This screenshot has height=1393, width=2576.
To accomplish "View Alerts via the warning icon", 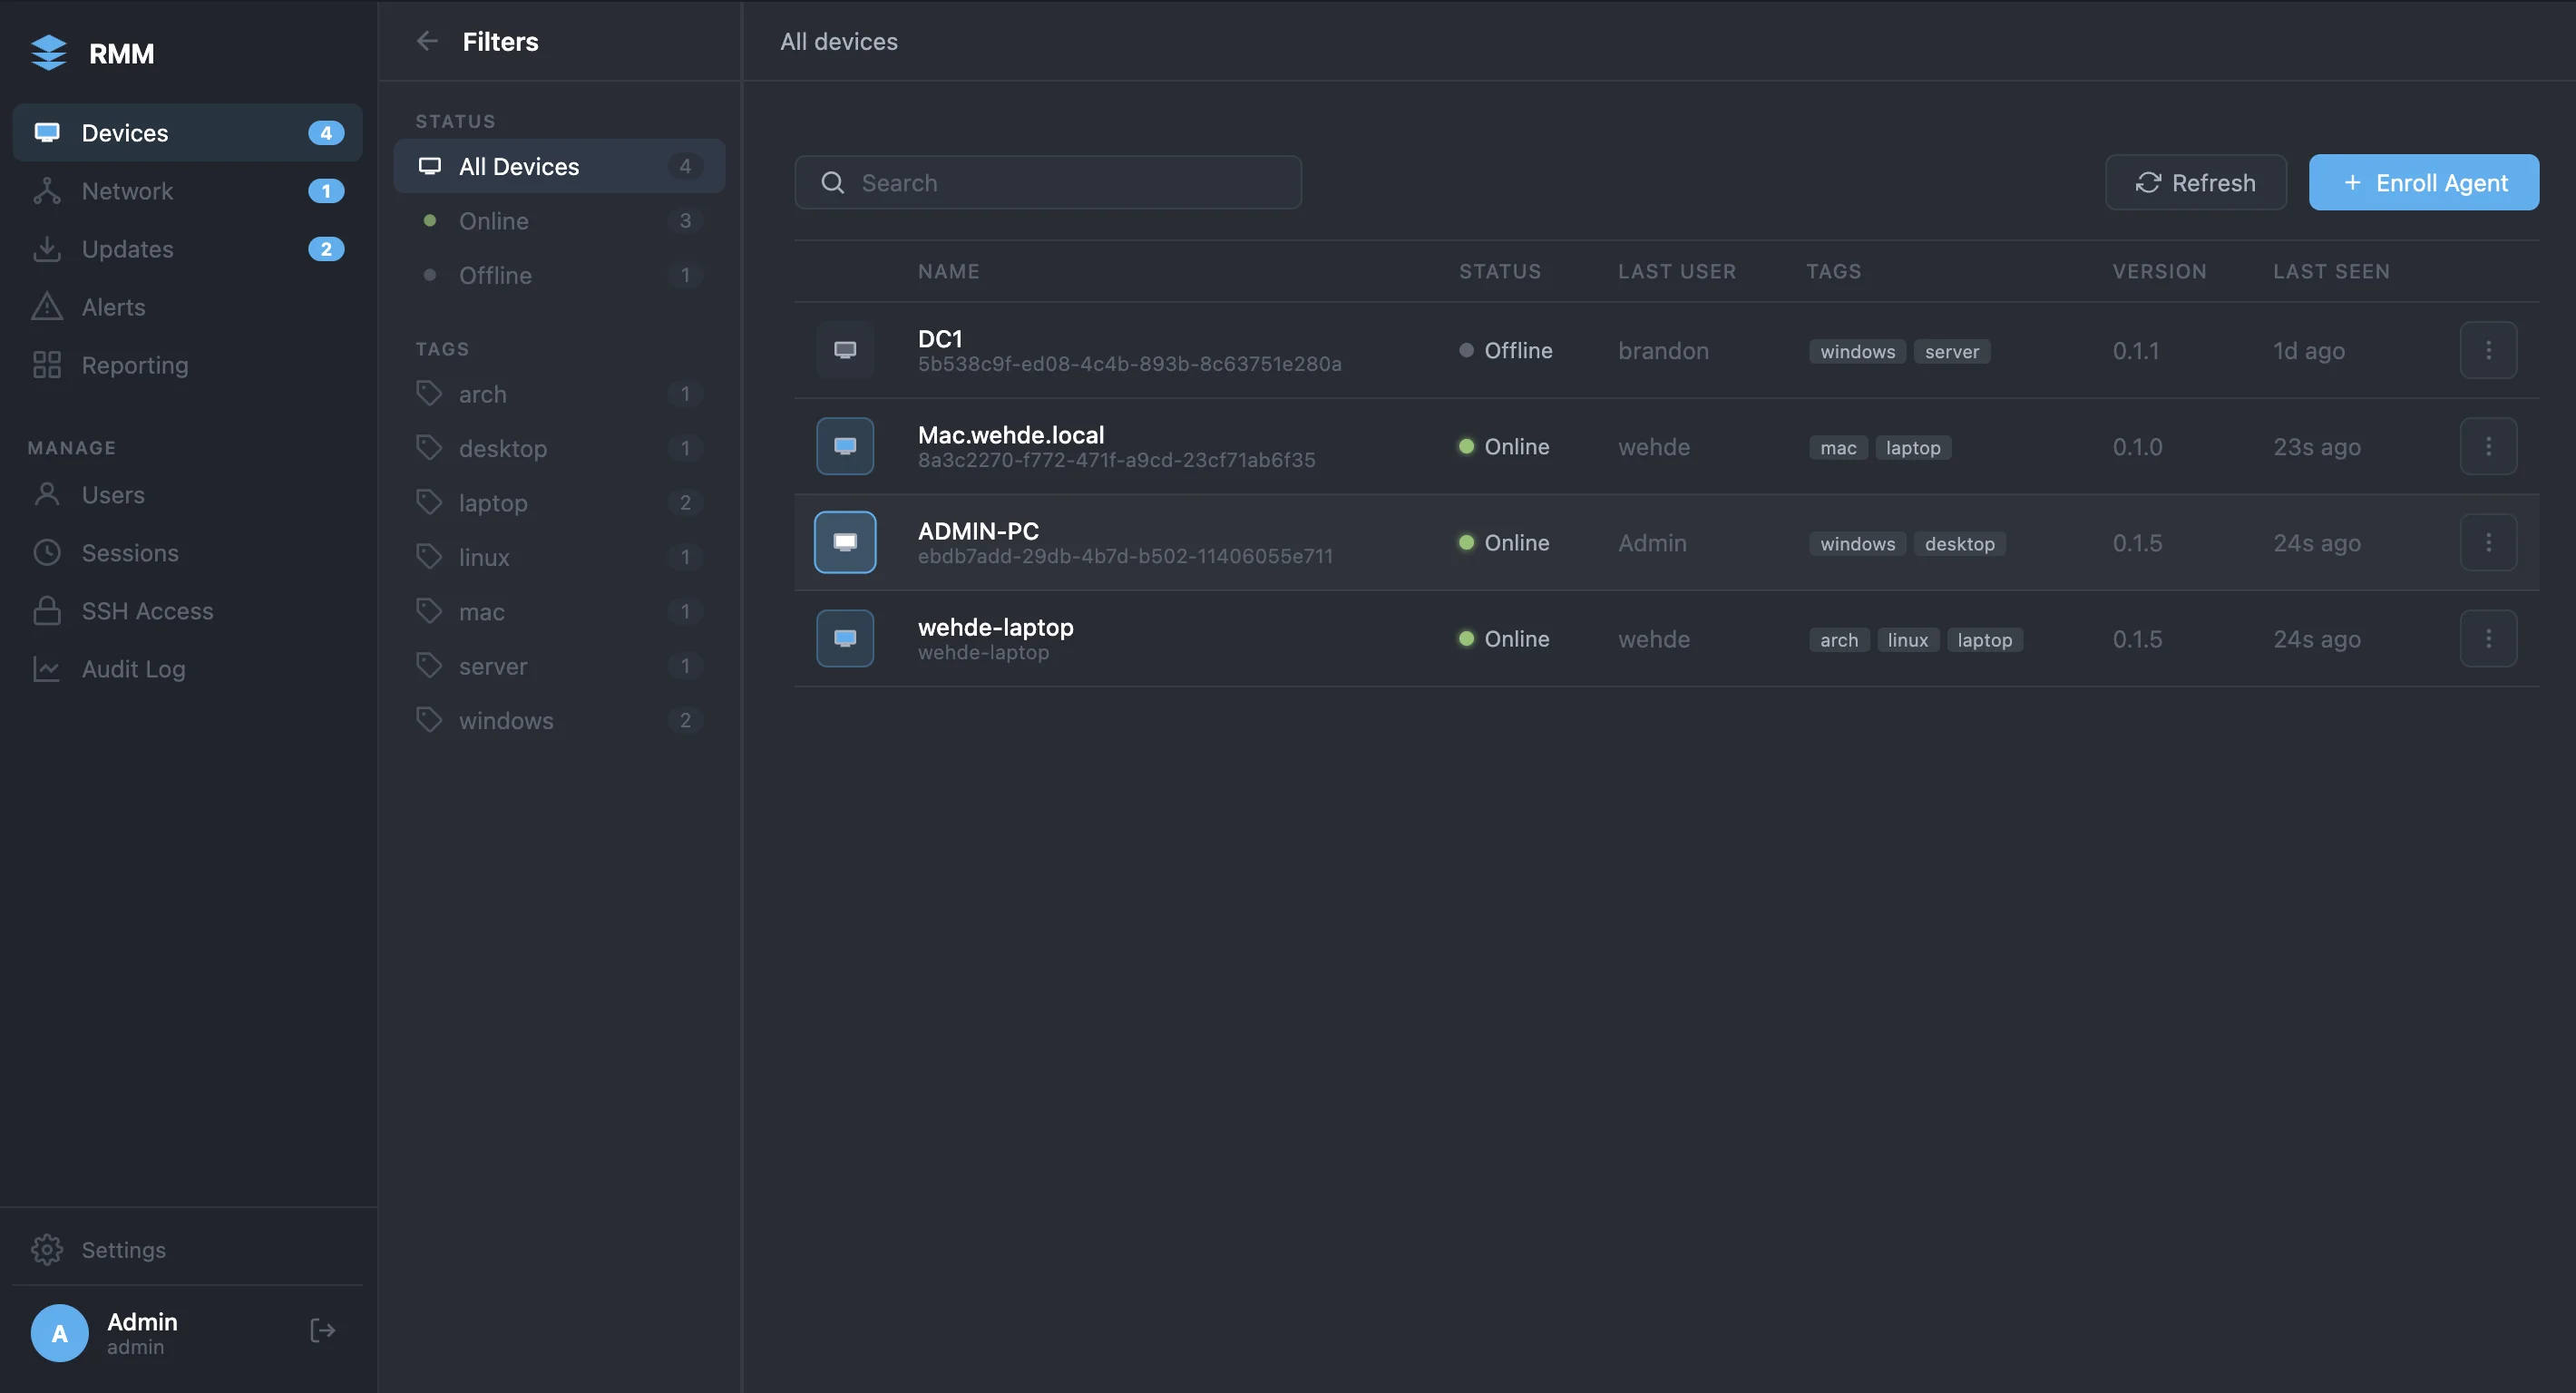I will (x=47, y=307).
